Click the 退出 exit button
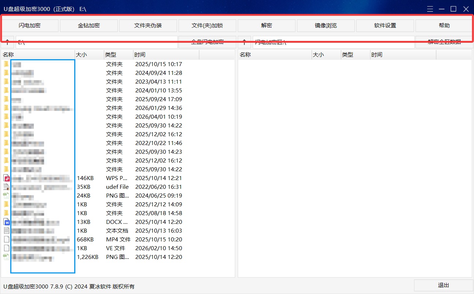474x294 pixels. 444,286
